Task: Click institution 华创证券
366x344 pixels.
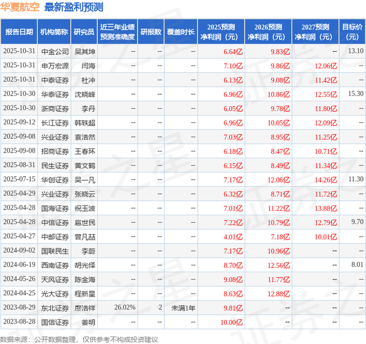Action: pos(55,180)
